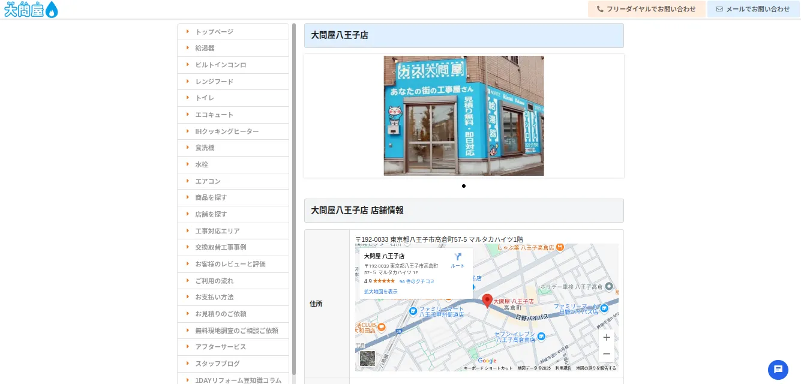Click the 大問屋八王子店 storefront photo
801x384 pixels.
tap(464, 116)
